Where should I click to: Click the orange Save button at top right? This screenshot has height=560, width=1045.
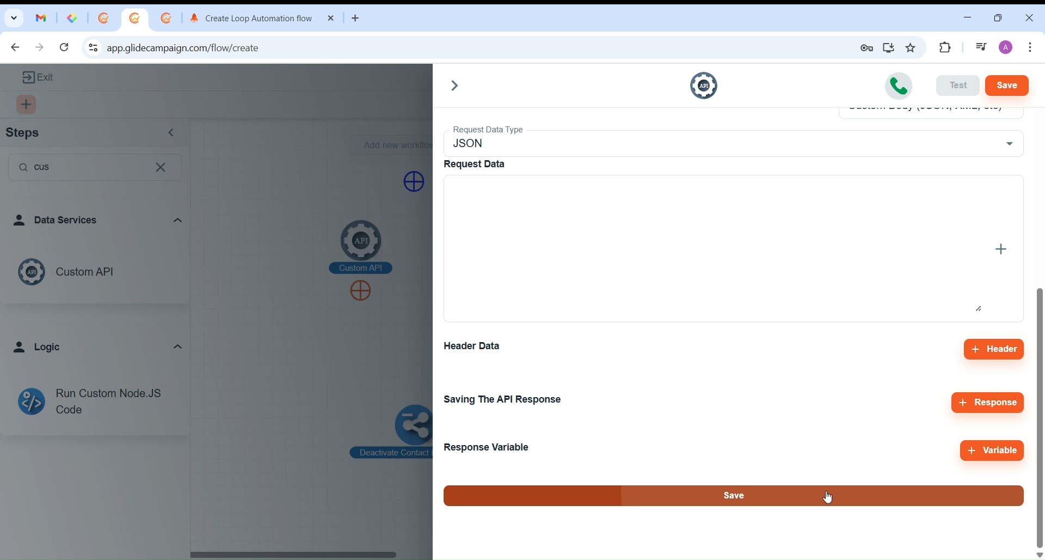point(1007,86)
